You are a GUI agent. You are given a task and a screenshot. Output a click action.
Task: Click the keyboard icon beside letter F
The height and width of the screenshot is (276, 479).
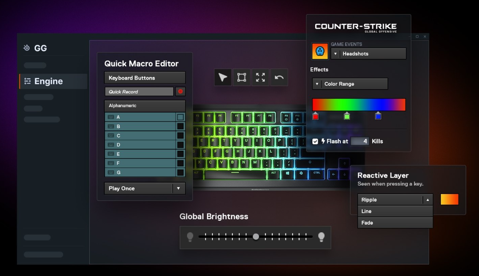point(111,163)
